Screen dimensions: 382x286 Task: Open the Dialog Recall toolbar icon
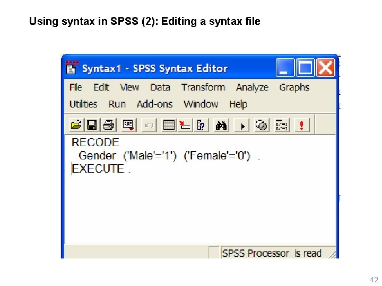pos(128,125)
